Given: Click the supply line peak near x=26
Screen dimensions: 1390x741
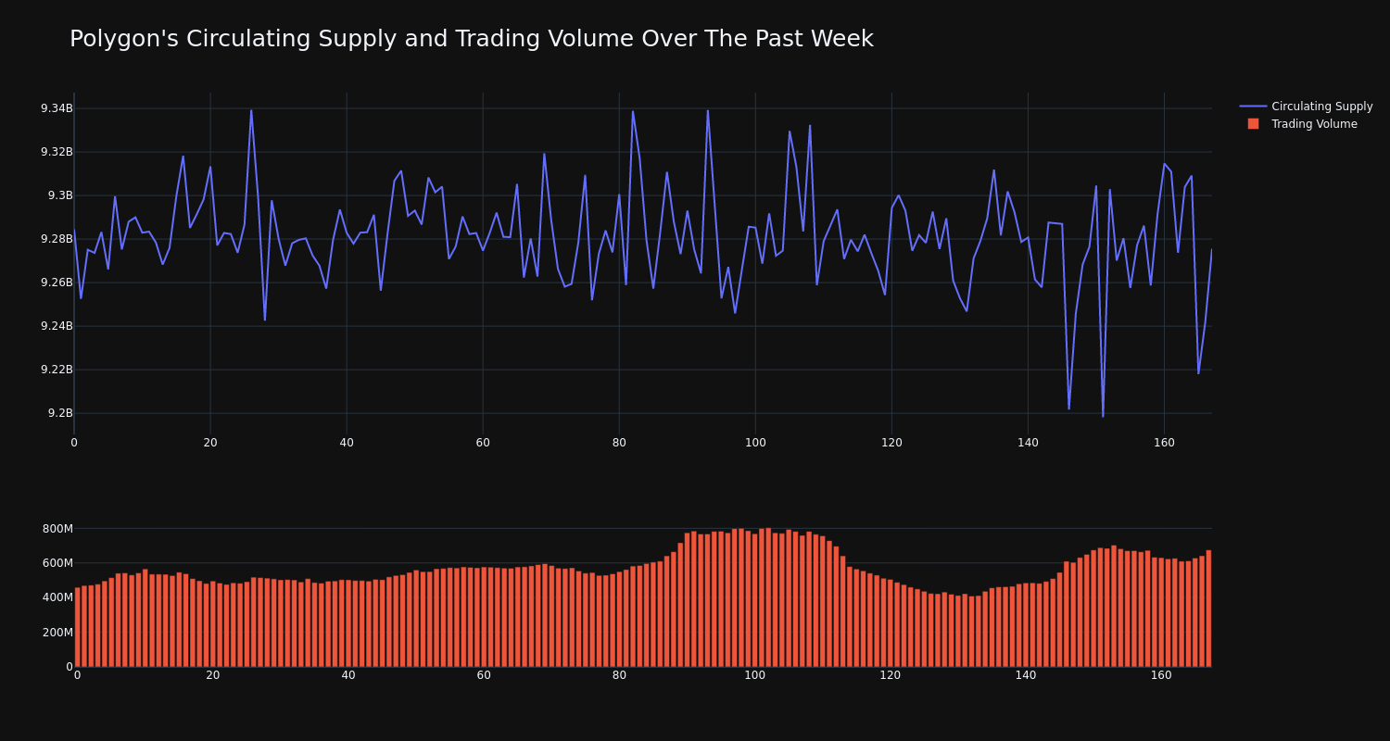Looking at the screenshot, I should [x=251, y=110].
